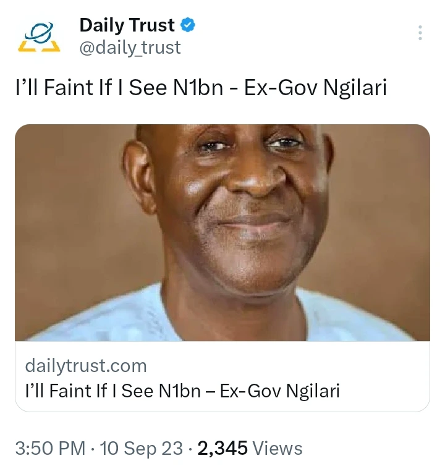
Task: Open the card headline below dailytrust.com
Action: click(182, 391)
